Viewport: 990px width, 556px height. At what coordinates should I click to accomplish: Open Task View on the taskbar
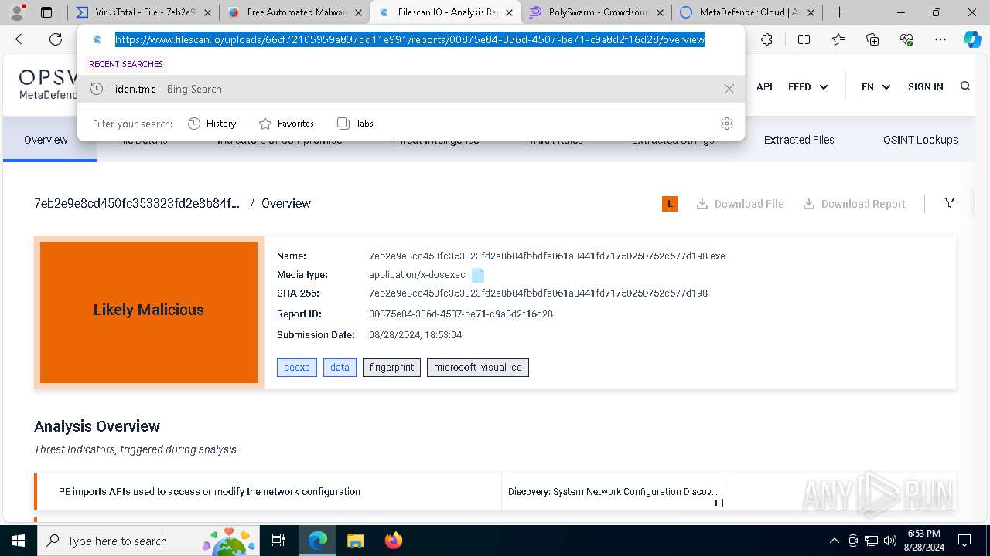(278, 541)
